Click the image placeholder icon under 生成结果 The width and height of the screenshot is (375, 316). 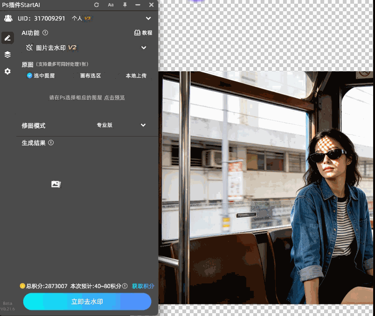point(56,184)
